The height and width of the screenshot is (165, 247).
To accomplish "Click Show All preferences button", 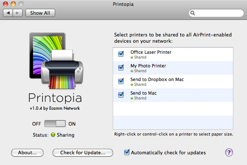I will pos(40,13).
